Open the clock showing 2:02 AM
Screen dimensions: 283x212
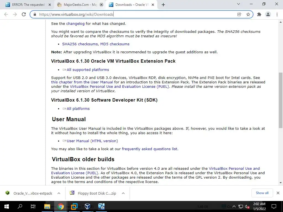[x=259, y=206]
